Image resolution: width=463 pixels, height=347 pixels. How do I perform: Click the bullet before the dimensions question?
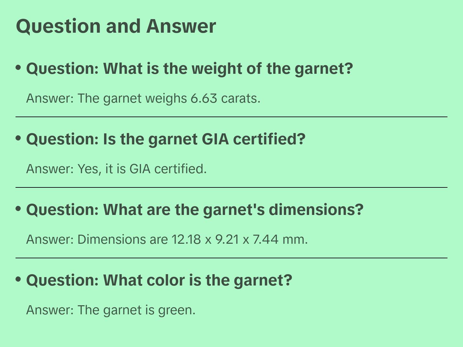point(18,209)
